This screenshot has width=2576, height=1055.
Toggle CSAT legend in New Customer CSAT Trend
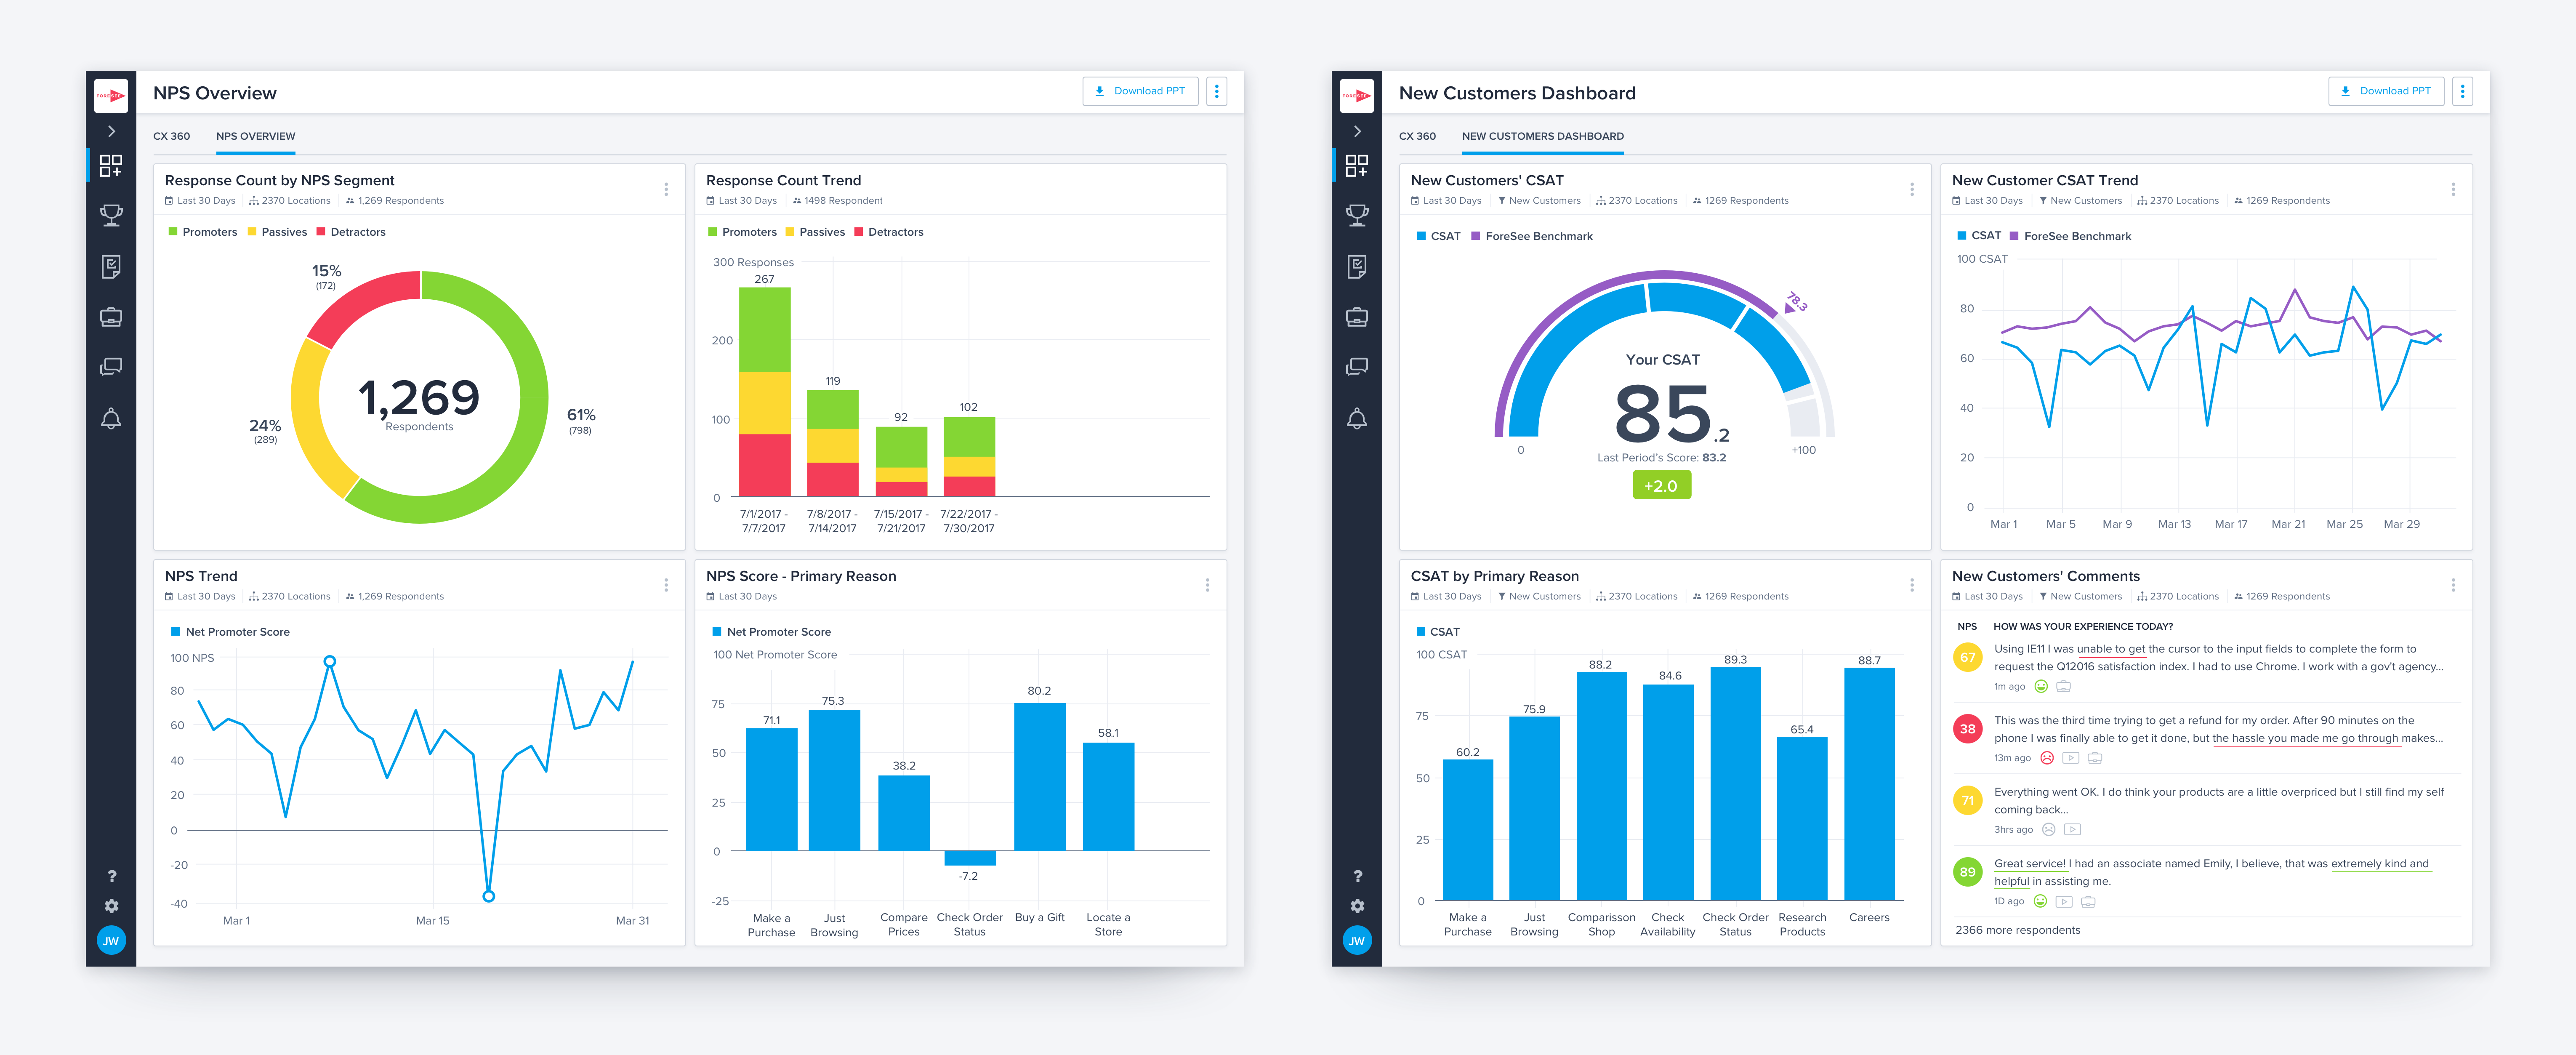1979,236
